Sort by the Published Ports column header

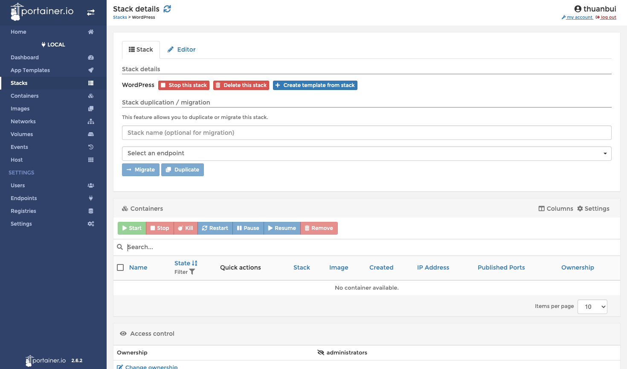[501, 267]
